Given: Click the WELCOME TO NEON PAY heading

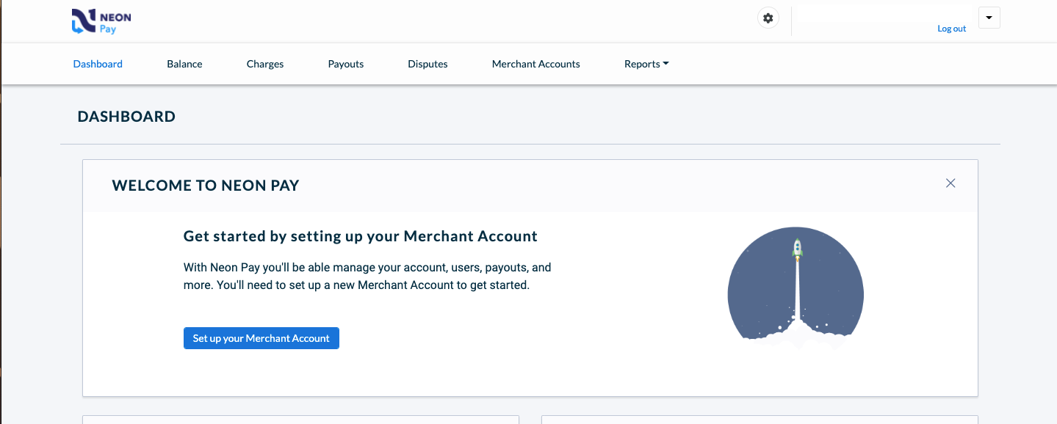Looking at the screenshot, I should pos(206,186).
